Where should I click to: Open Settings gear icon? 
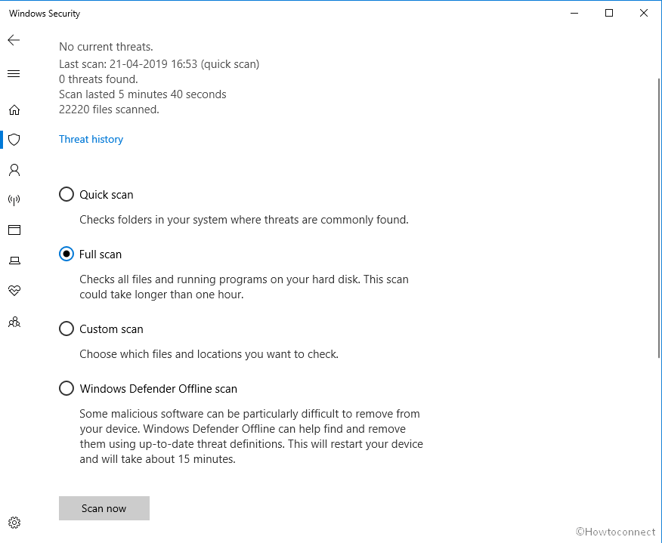[14, 523]
